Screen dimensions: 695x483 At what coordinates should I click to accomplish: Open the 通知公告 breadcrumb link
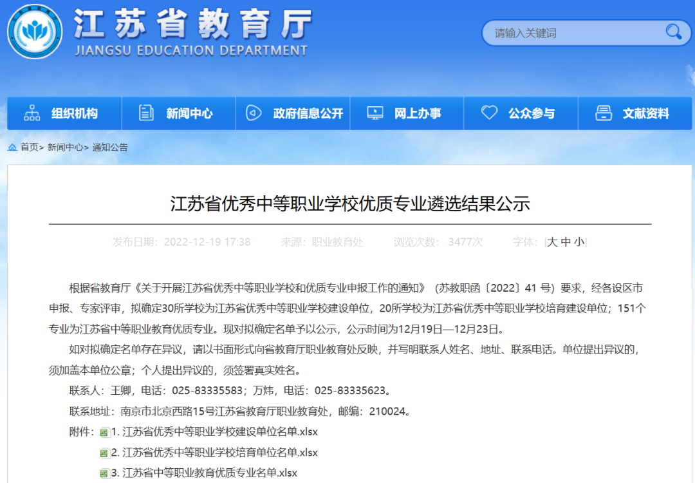pyautogui.click(x=110, y=147)
